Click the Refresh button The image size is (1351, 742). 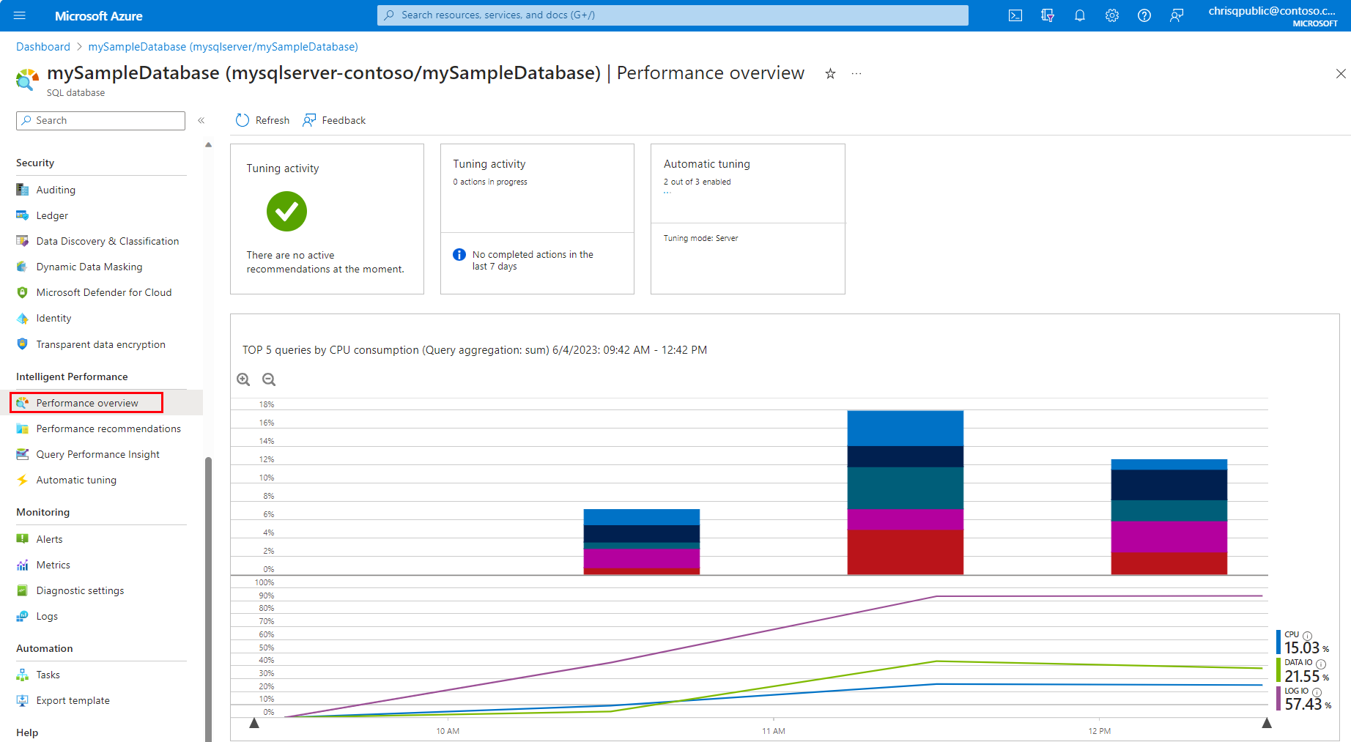pos(262,119)
